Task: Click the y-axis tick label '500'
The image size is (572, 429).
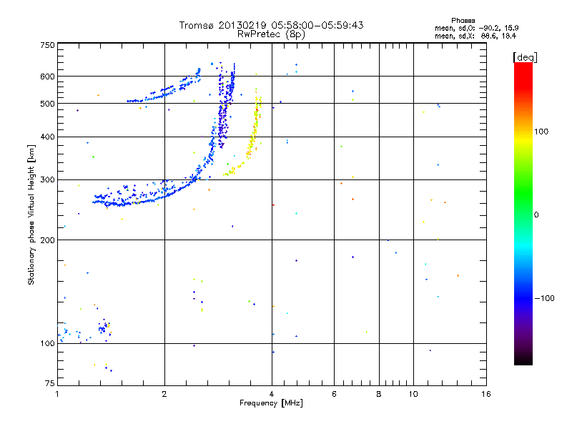Action: click(47, 104)
